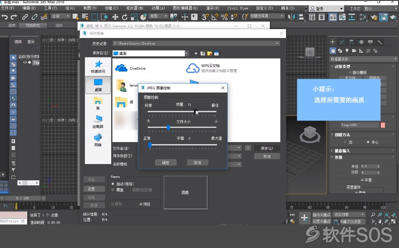Adjust the Smoothing slider handle
This screenshot has width=399, height=248.
[x=150, y=145]
